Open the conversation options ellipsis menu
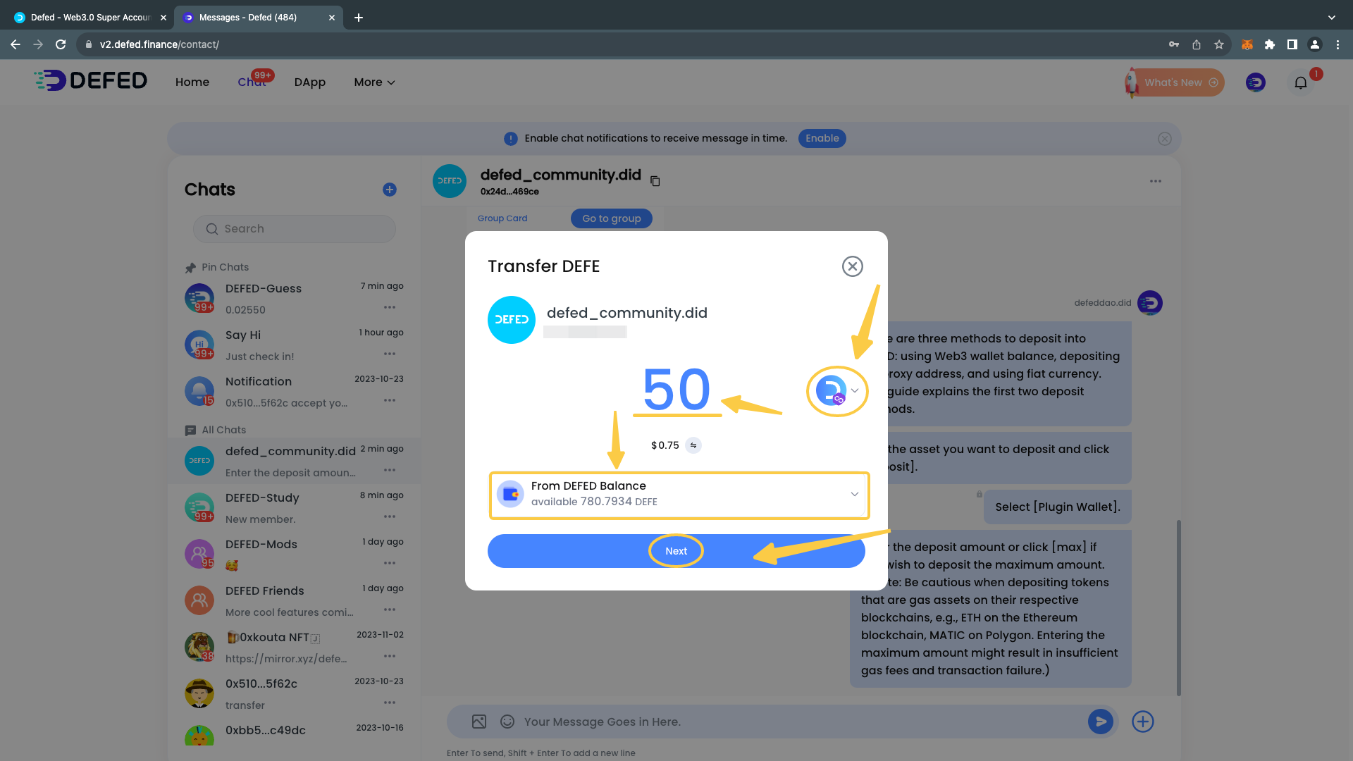Image resolution: width=1353 pixels, height=761 pixels. [1156, 181]
